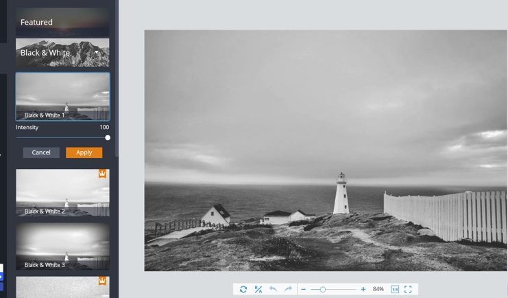Enter fullscreen view mode
Image resolution: width=508 pixels, height=298 pixels.
click(409, 290)
